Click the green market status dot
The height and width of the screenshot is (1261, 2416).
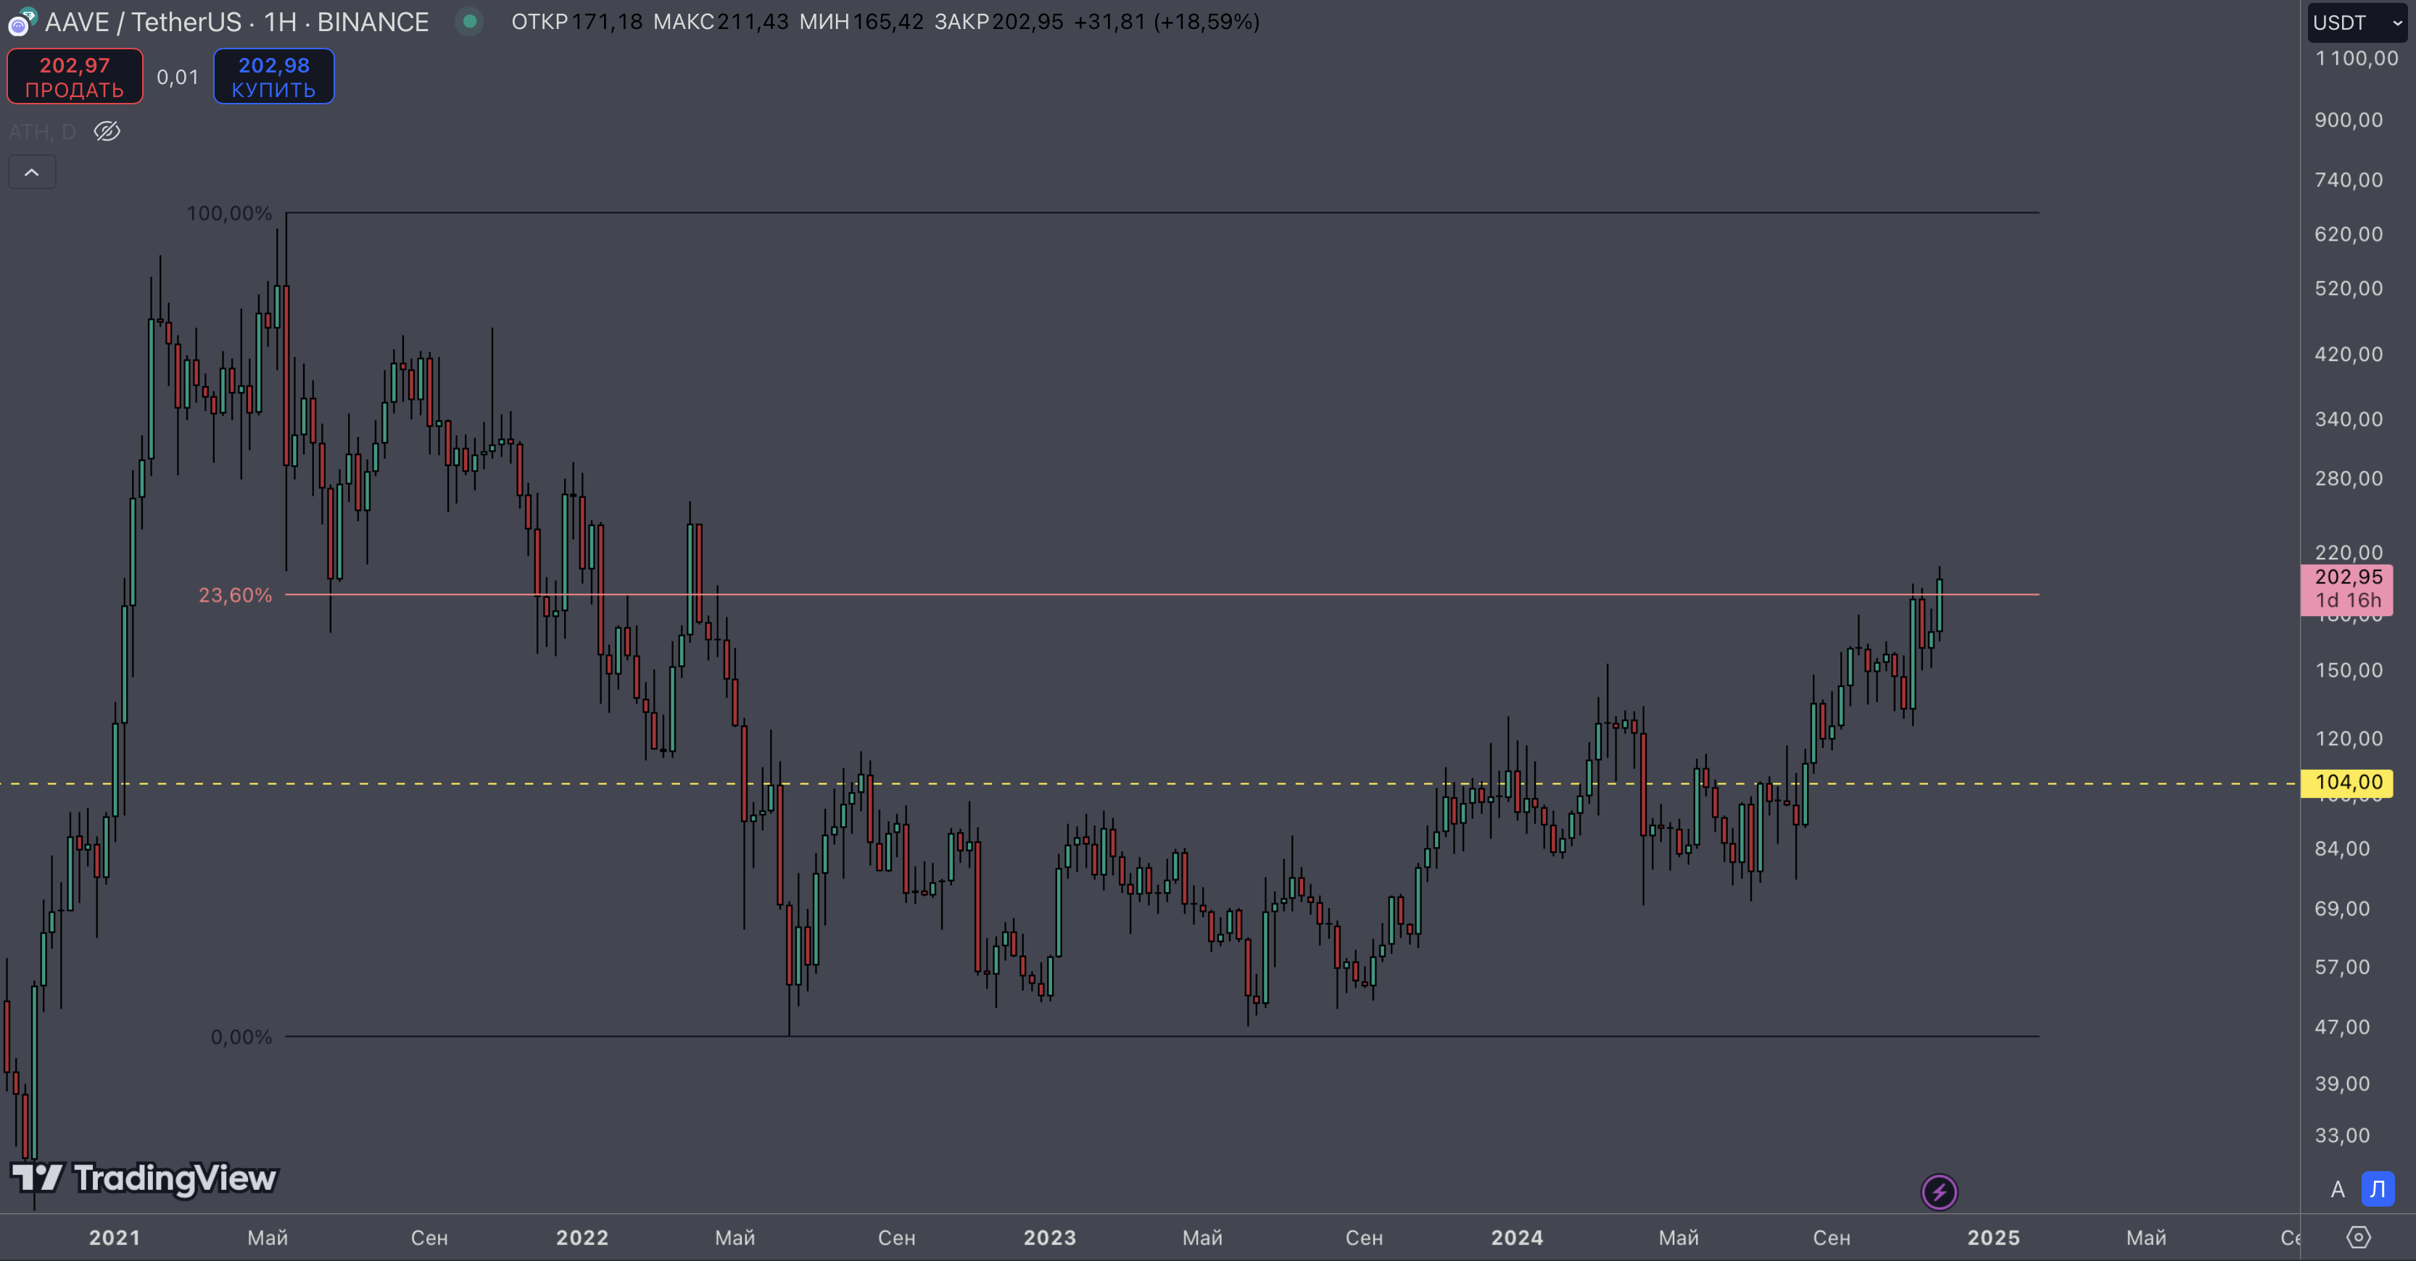[x=469, y=20]
